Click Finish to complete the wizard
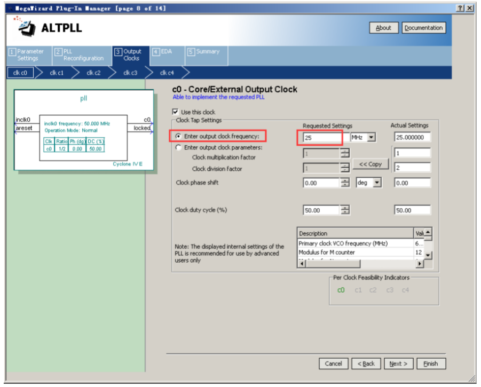Viewport: 481px width, 387px height. pos(431,364)
